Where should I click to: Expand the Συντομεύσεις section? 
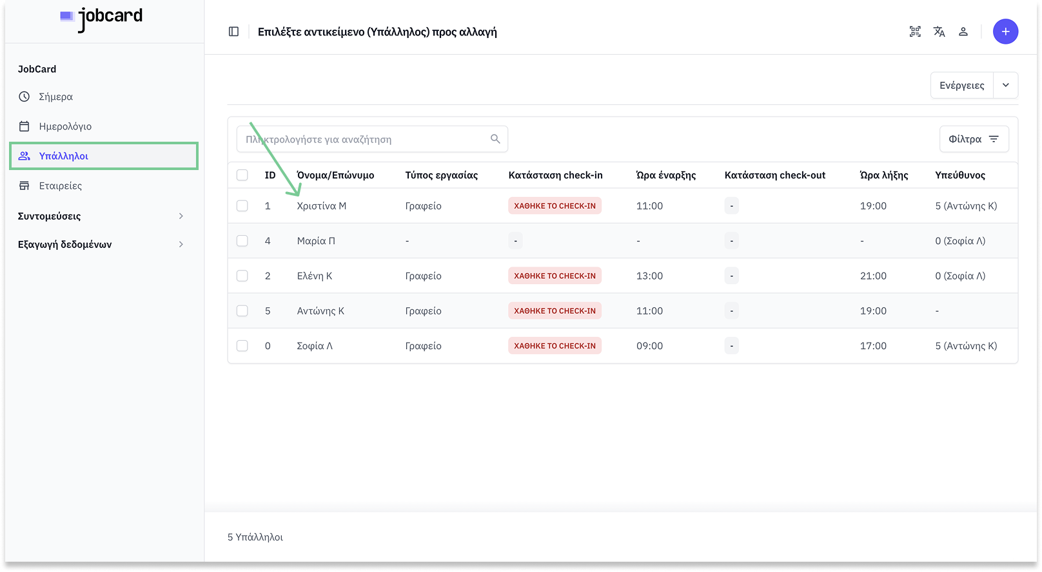coord(101,216)
